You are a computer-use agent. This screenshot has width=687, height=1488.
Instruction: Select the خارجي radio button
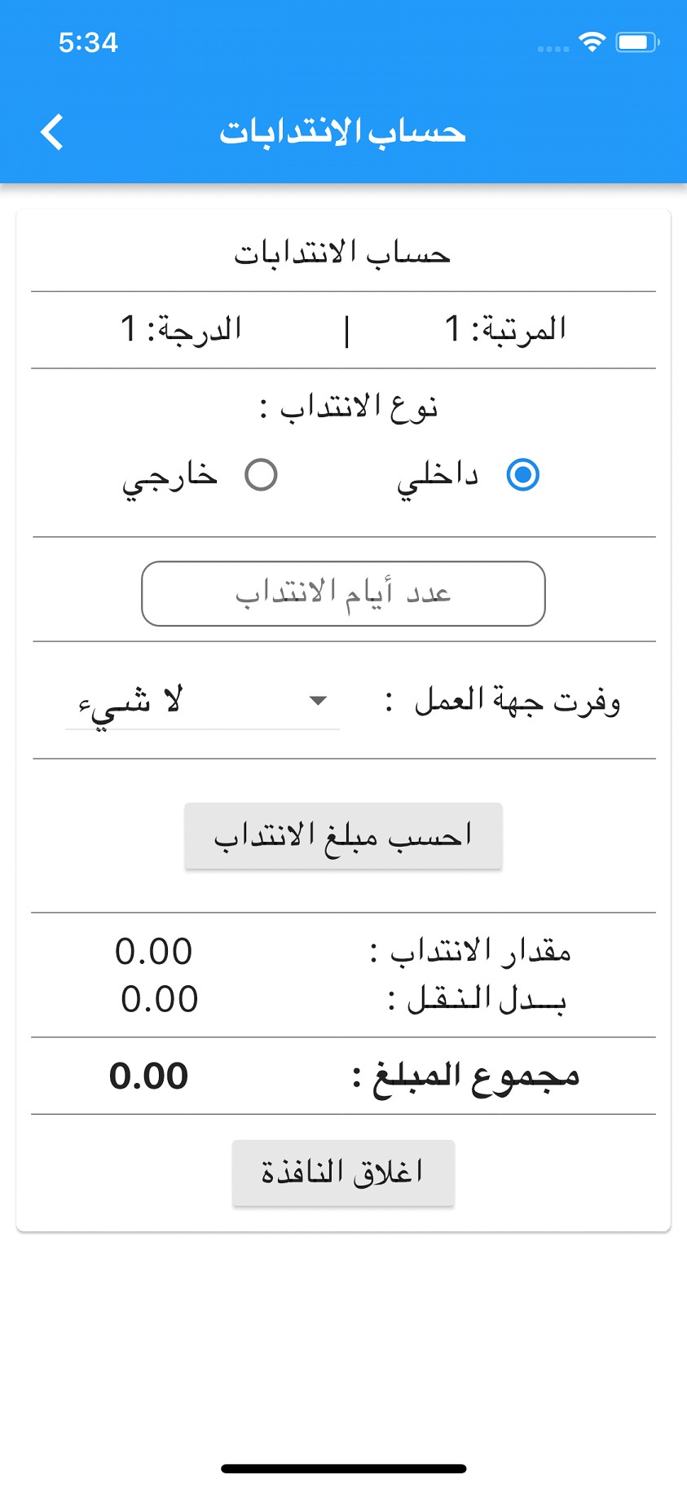(x=261, y=475)
